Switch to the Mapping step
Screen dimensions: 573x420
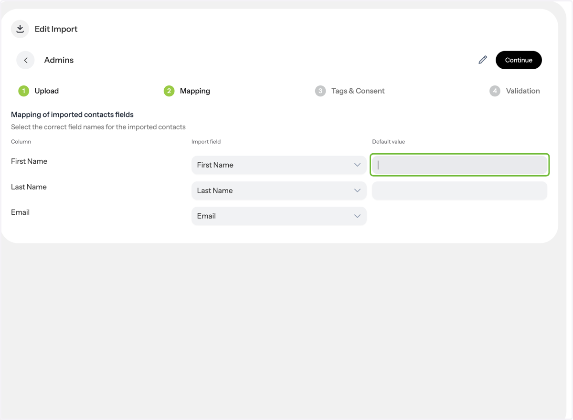pos(195,91)
